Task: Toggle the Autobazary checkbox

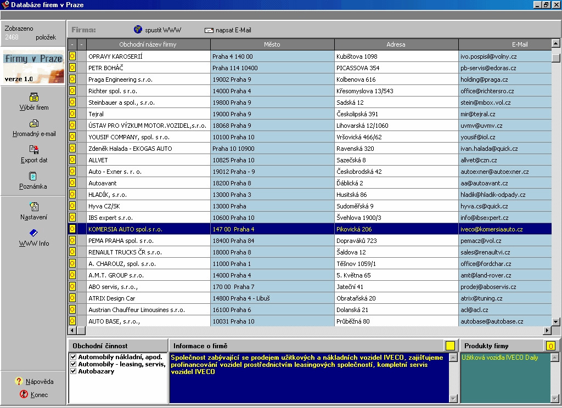Action: click(x=74, y=371)
